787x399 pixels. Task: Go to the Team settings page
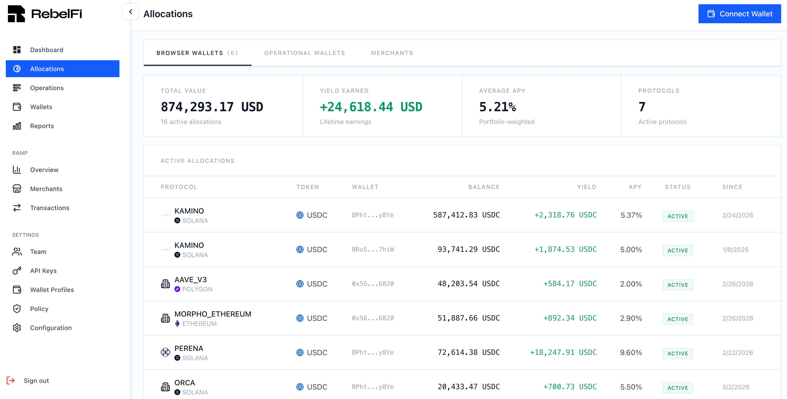click(x=38, y=252)
